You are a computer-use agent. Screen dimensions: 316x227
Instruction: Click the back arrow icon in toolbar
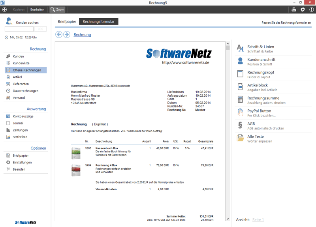click(4, 9)
